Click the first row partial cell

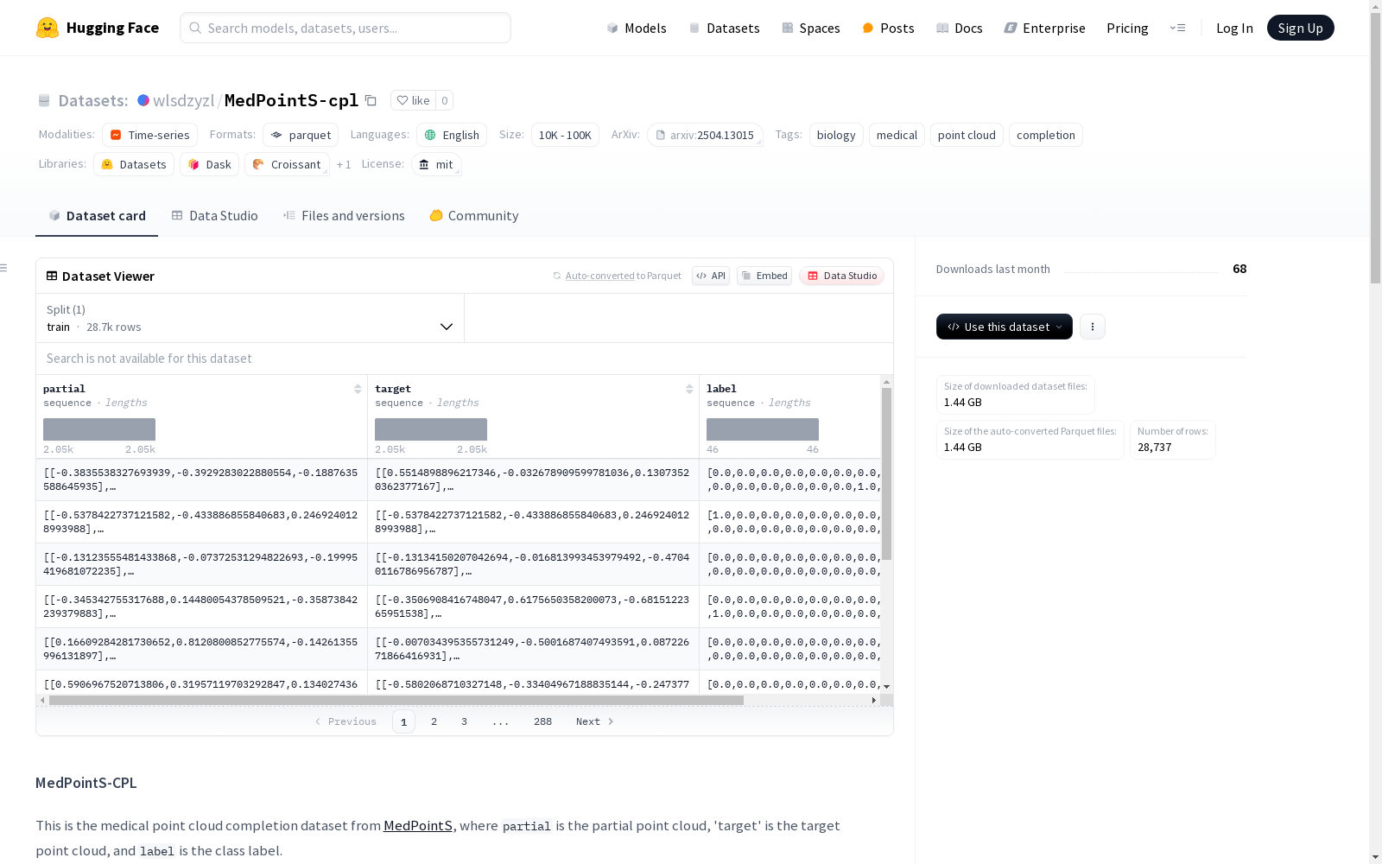click(202, 480)
